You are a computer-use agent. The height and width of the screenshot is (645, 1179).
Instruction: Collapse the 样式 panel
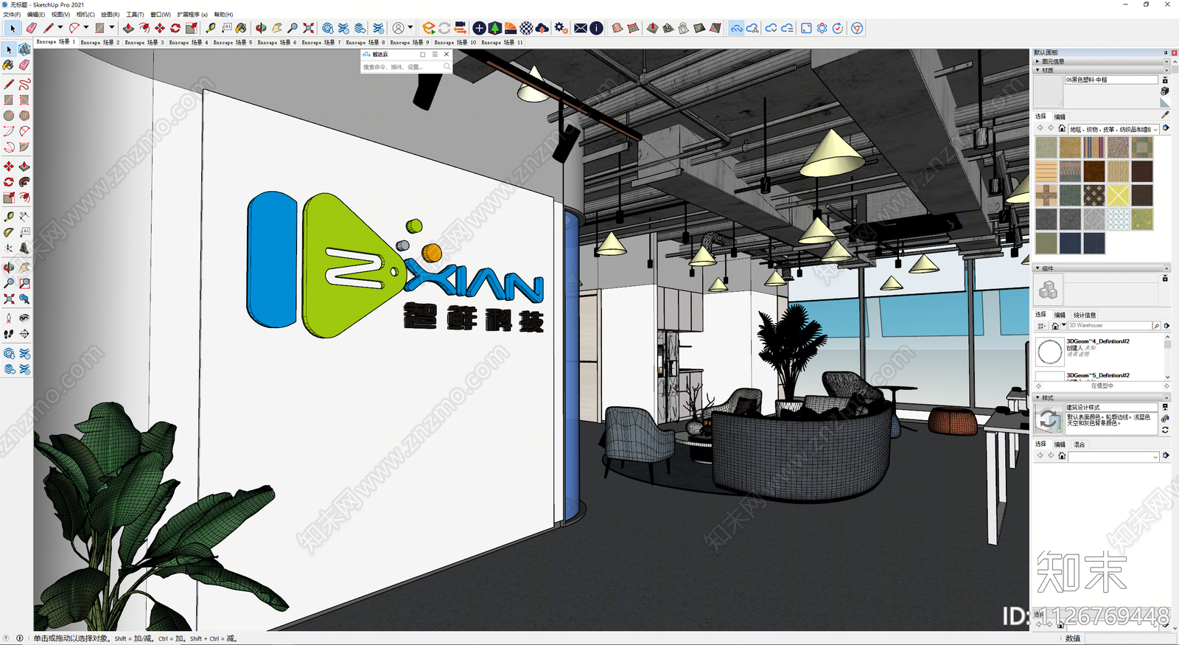tap(1038, 397)
